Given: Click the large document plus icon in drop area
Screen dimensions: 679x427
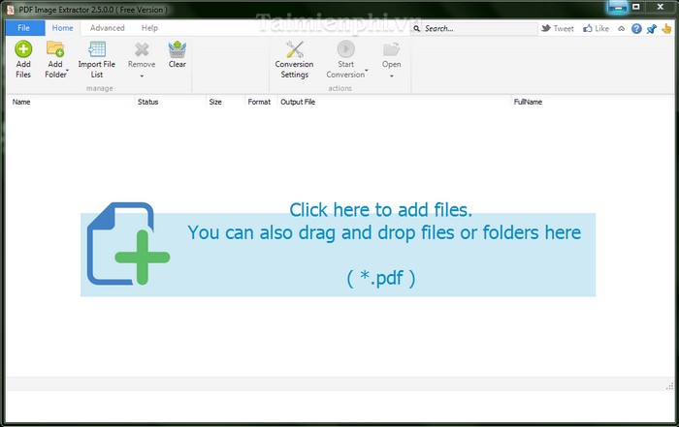Looking at the screenshot, I should coord(128,244).
